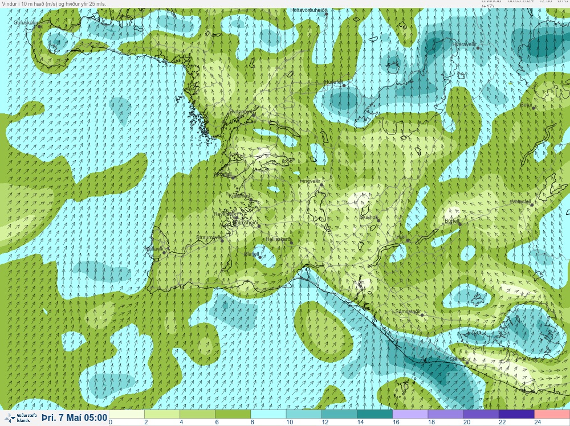
Task: Select the Keflavík station label
Action: [x=154, y=249]
